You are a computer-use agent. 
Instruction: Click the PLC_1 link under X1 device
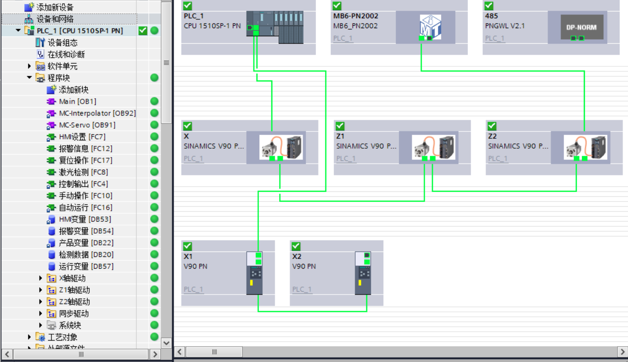(x=193, y=289)
